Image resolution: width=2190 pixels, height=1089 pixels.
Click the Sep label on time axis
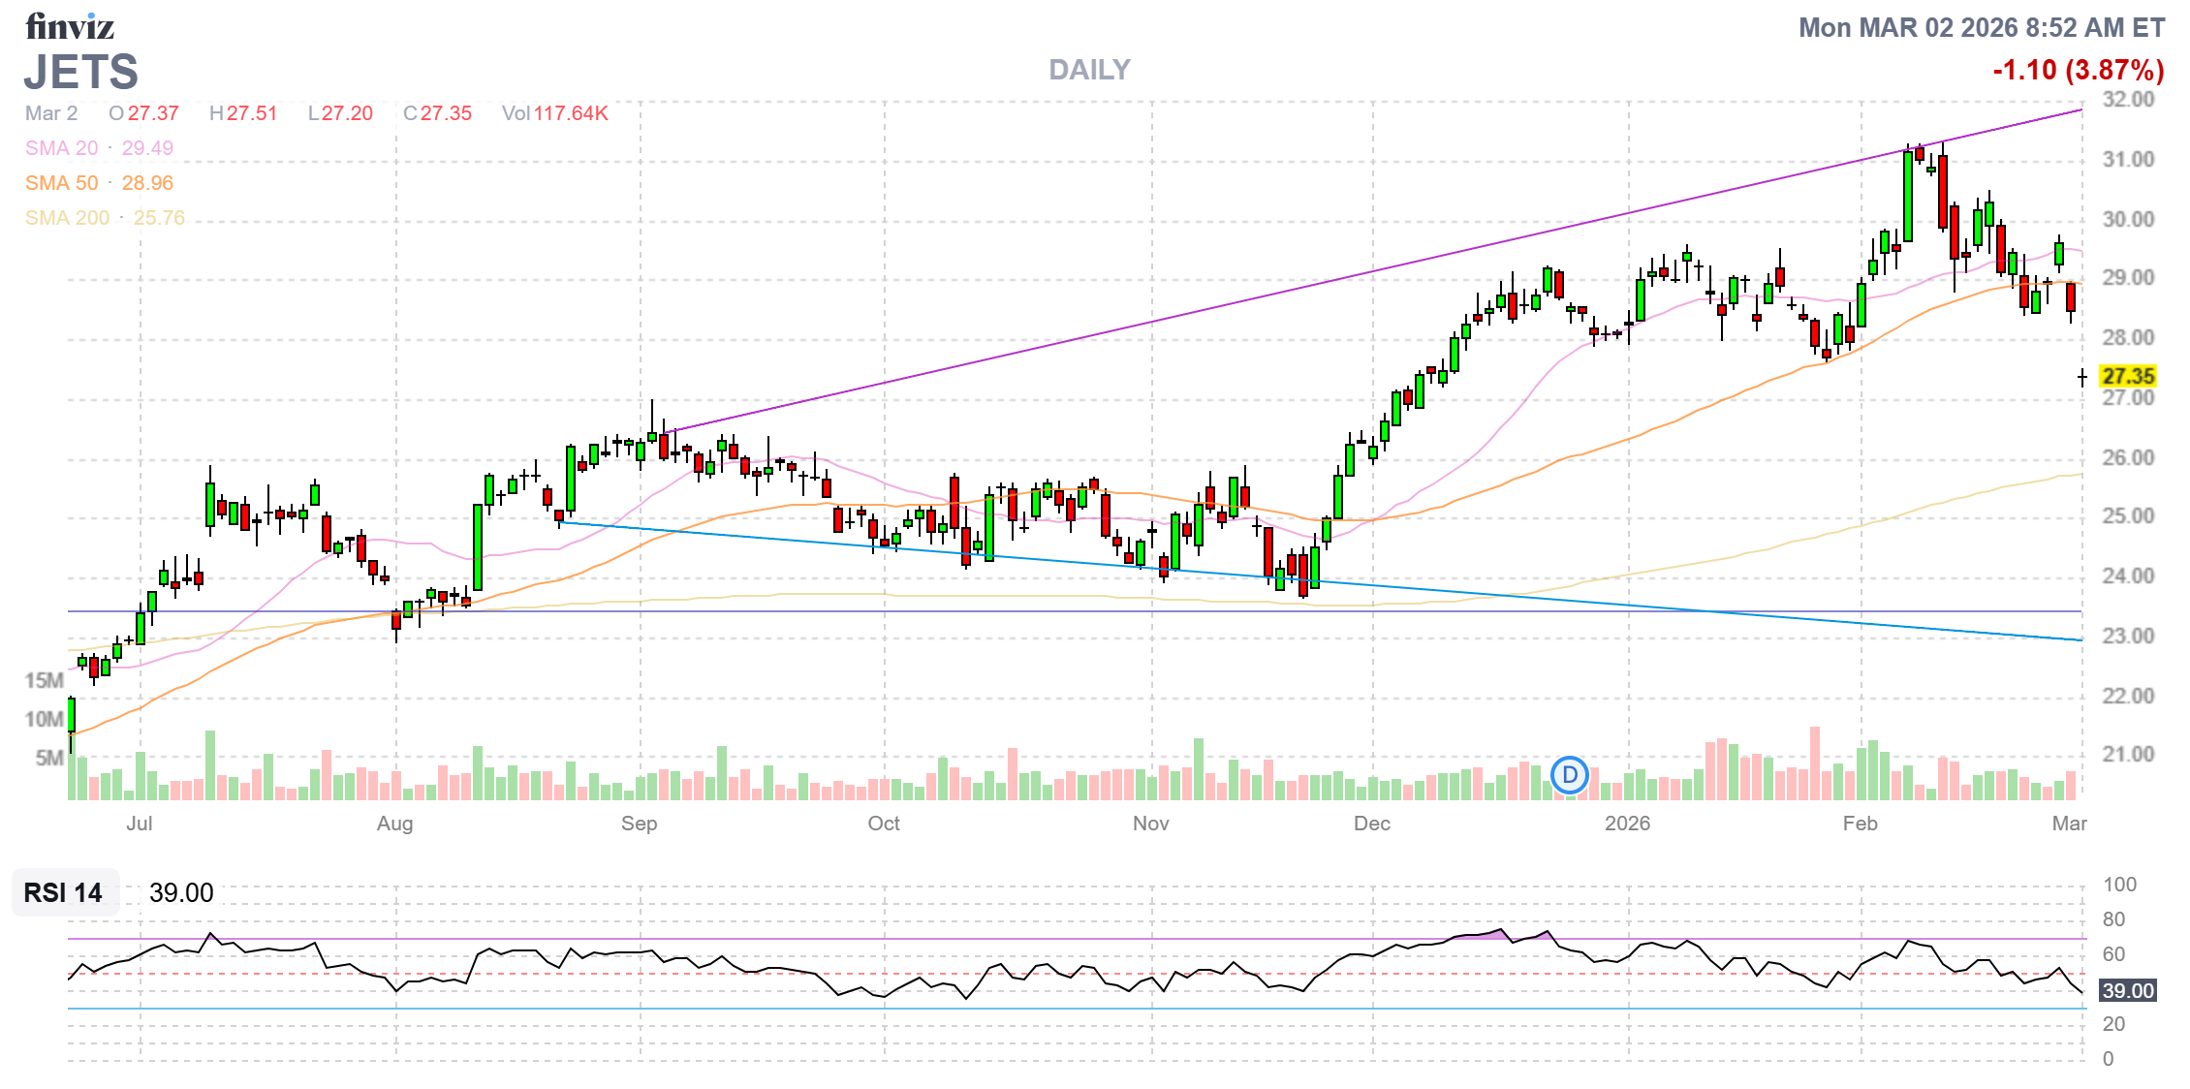(639, 824)
